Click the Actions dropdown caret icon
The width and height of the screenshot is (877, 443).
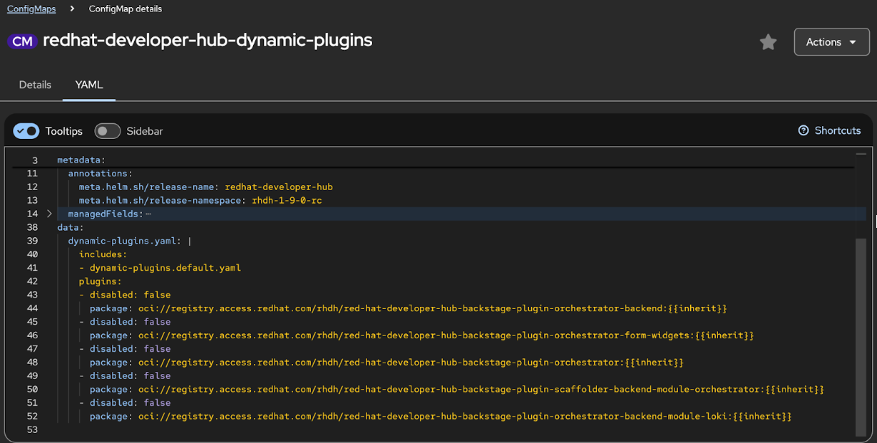click(851, 41)
